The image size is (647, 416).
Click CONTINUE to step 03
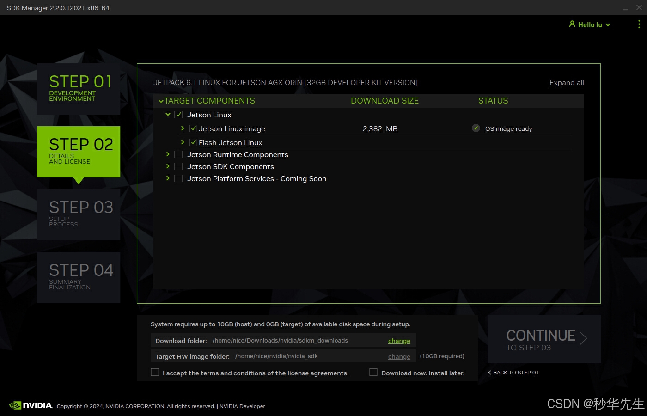(544, 339)
